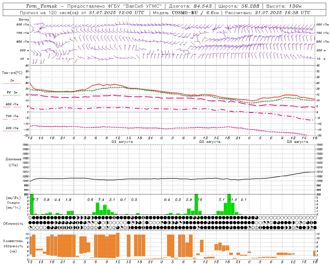Click the 01 августа date label
The height and width of the screenshot is (264, 330).
click(122, 142)
